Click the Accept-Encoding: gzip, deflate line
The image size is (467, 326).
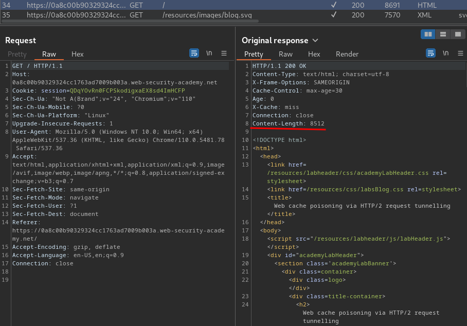tap(66, 247)
